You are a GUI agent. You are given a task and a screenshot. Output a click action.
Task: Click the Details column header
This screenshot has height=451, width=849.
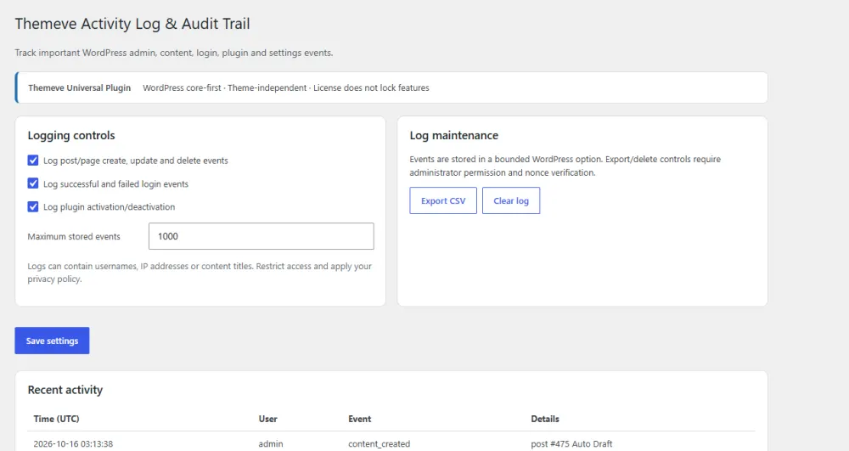tap(545, 419)
